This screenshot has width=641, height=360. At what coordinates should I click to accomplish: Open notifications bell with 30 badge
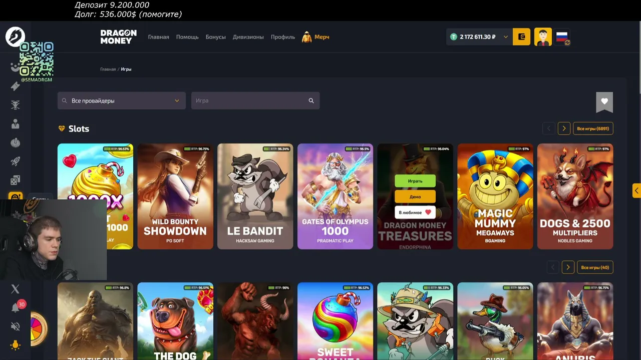(x=16, y=307)
